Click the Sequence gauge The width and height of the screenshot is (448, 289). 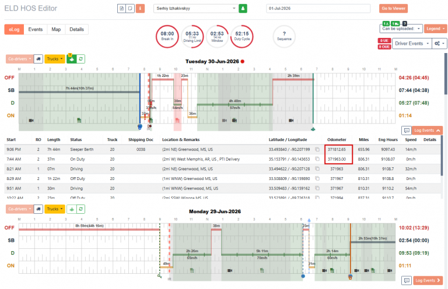[284, 37]
